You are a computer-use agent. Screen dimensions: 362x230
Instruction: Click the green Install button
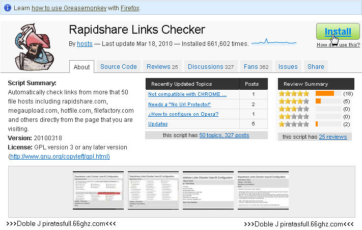point(338,32)
